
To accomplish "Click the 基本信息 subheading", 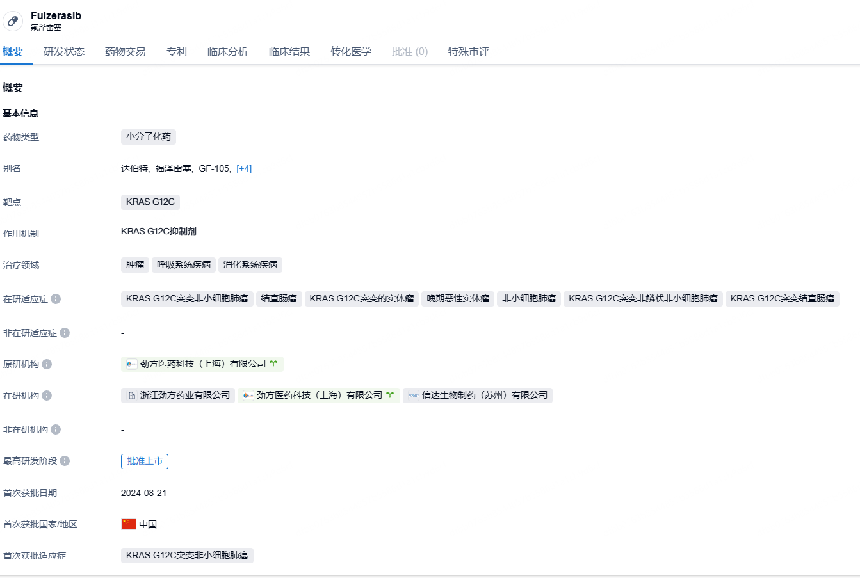I will coord(20,113).
